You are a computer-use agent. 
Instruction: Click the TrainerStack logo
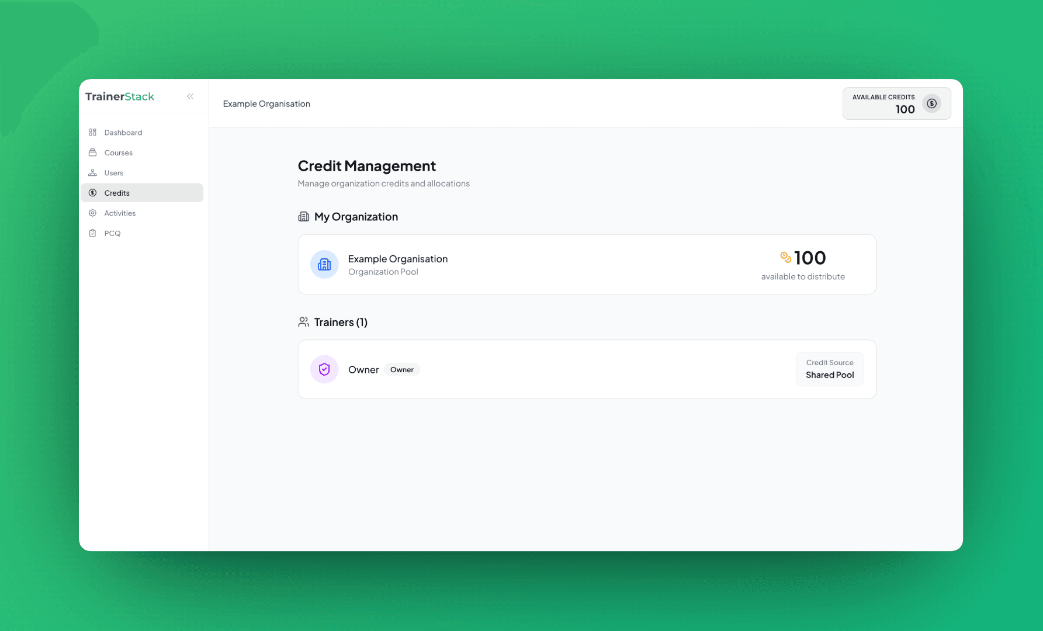click(x=119, y=96)
